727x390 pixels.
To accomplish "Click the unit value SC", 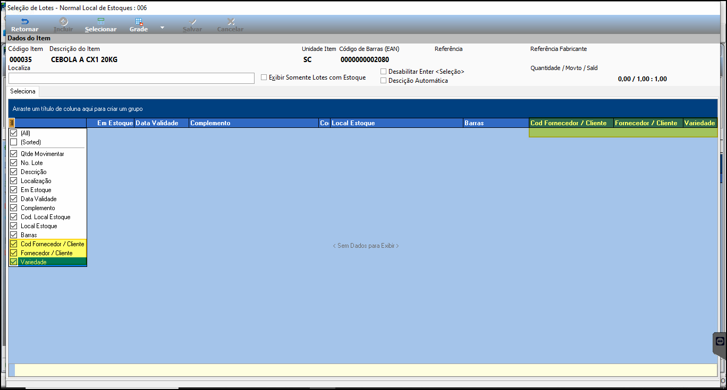I will click(x=308, y=59).
